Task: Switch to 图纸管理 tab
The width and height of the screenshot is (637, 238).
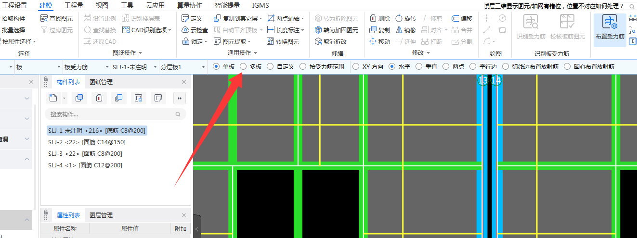Action: tap(101, 82)
